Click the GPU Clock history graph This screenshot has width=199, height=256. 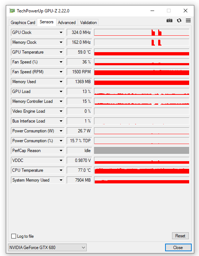point(141,32)
